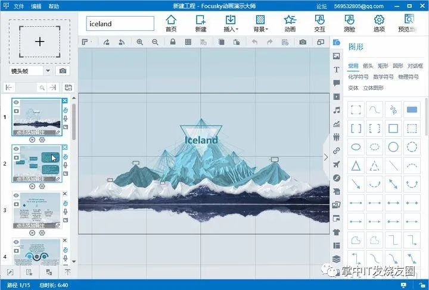Screen dimensions: 429x290
Task: Select the solid blue rectangle shape
Action: click(x=412, y=110)
